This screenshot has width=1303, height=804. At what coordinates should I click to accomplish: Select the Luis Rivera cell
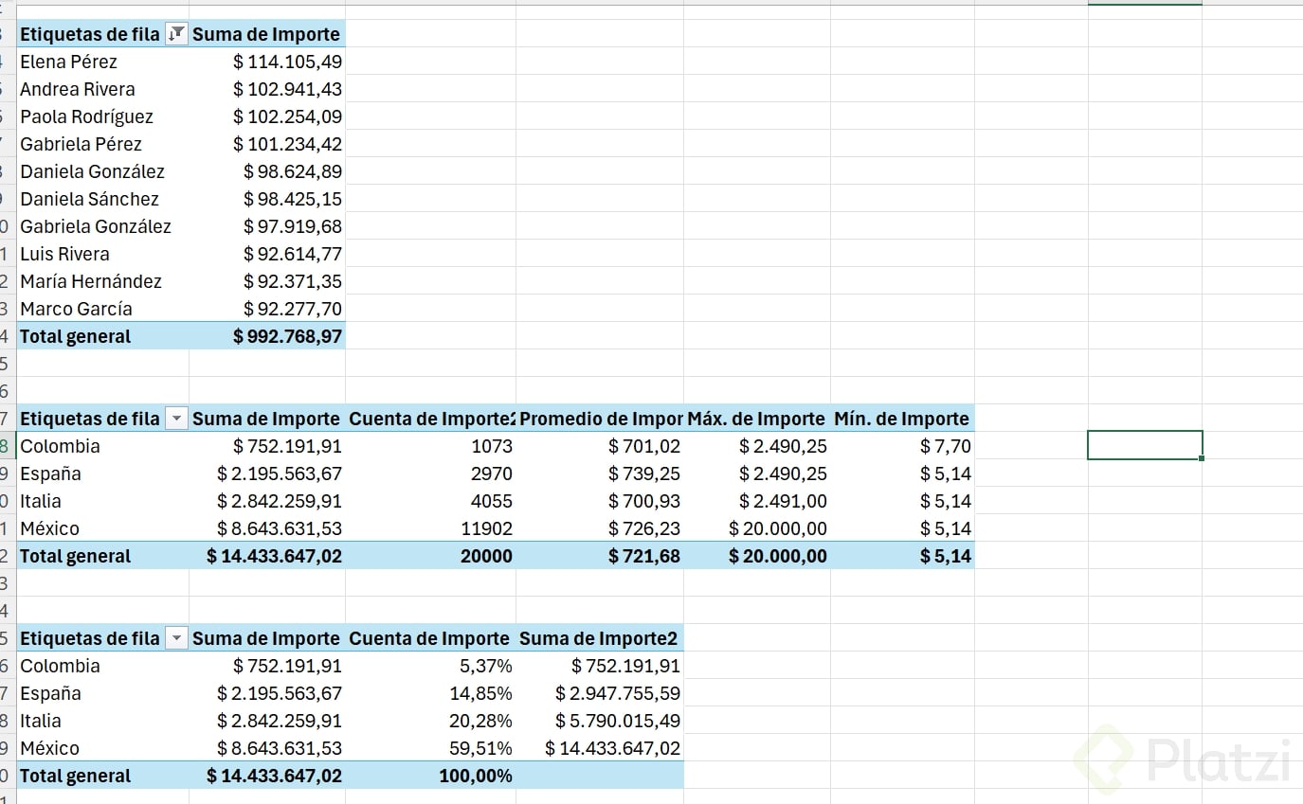64,254
